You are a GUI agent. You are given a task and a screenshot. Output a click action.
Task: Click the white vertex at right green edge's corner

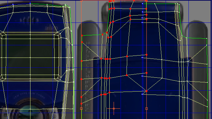click(x=207, y=38)
